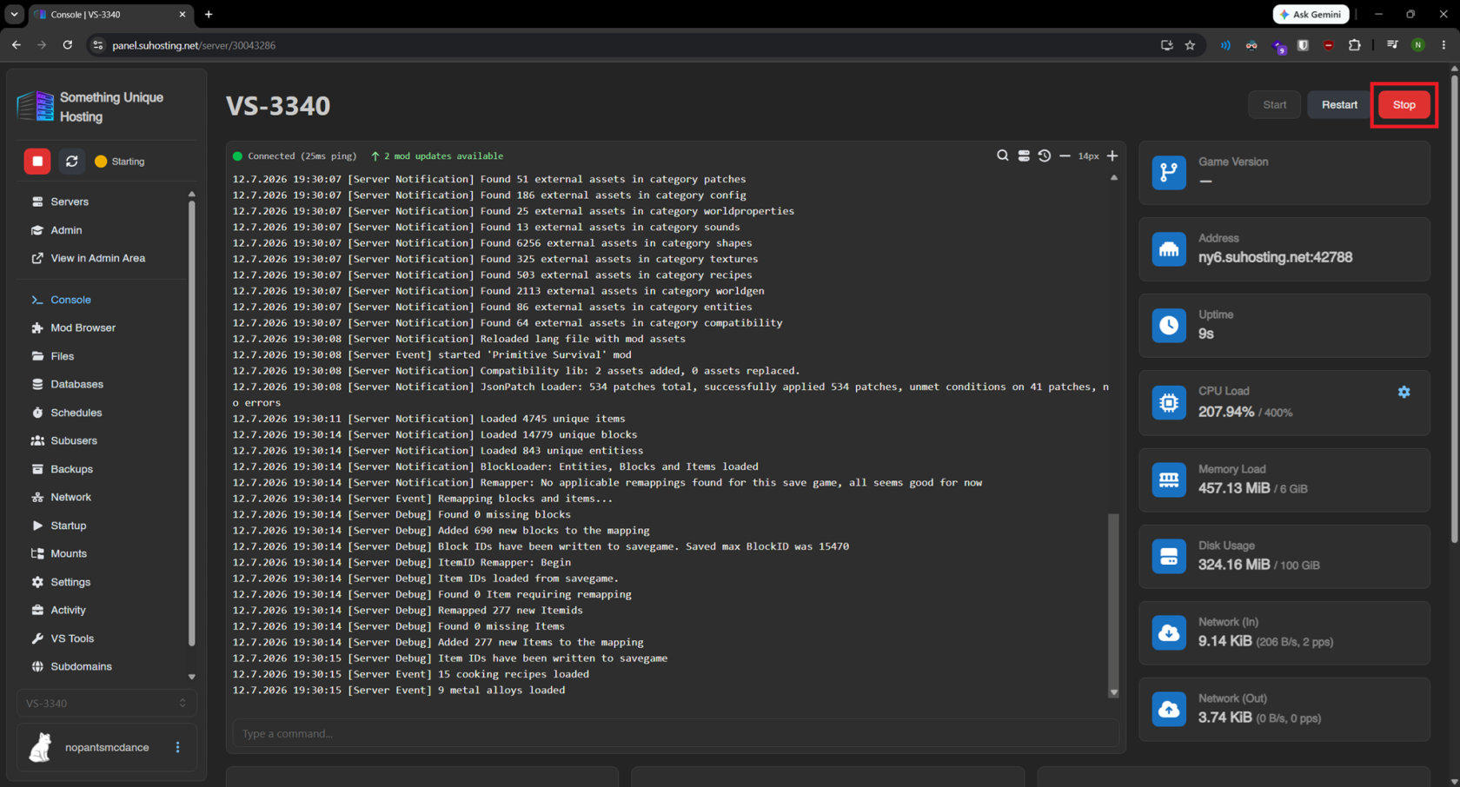Open console search magnifier icon
This screenshot has height=787, width=1460.
click(1002, 155)
